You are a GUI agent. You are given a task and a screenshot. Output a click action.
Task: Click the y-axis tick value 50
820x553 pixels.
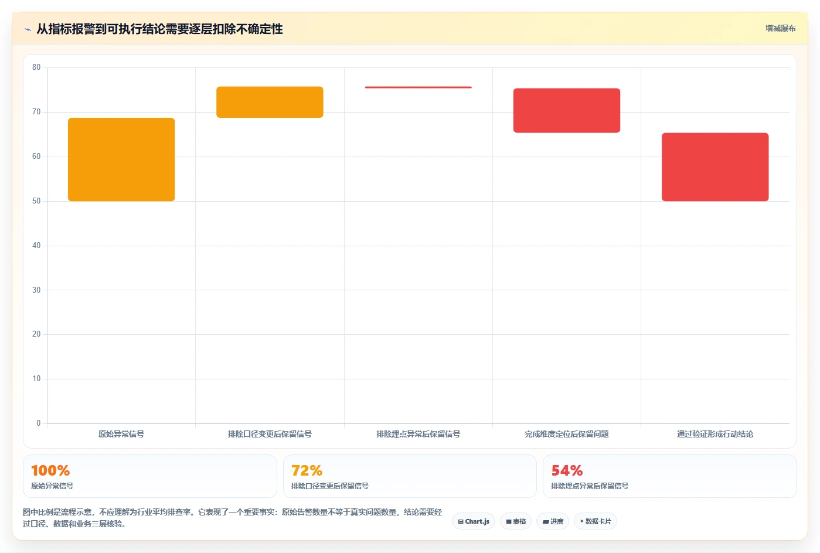click(36, 201)
